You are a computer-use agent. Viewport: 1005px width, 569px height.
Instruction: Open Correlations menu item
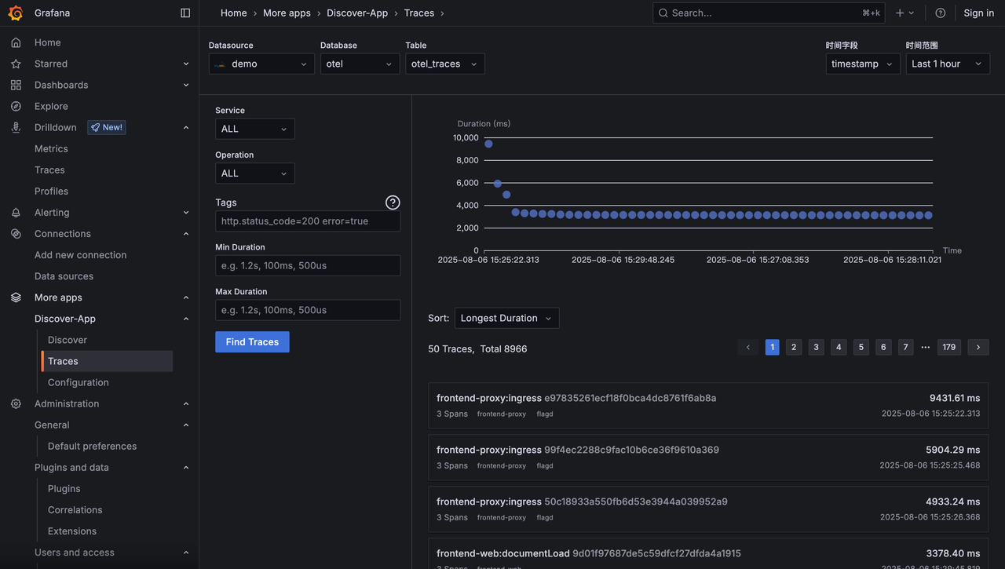[x=75, y=509]
